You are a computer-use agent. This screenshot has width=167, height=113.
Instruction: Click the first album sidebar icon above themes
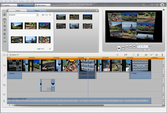pos(5,14)
